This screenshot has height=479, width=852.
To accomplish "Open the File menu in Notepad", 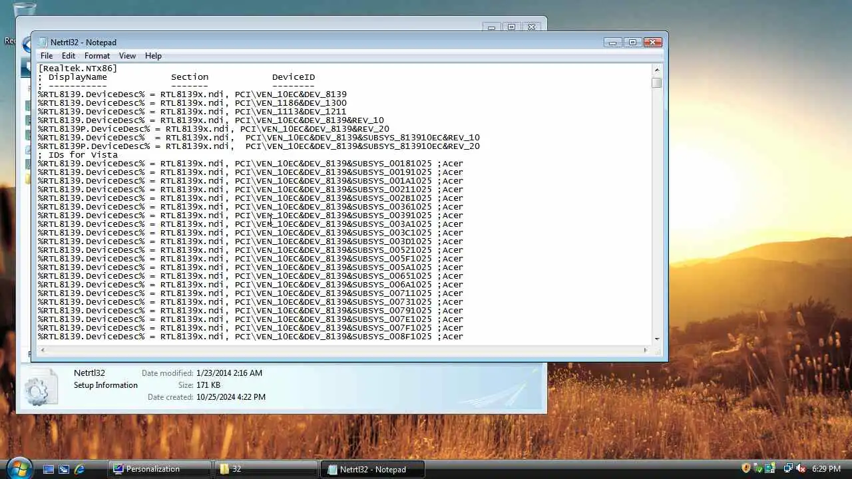I will [47, 56].
